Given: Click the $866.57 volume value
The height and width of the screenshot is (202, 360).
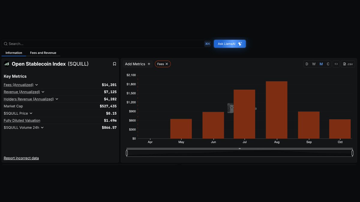Looking at the screenshot, I should (x=109, y=127).
